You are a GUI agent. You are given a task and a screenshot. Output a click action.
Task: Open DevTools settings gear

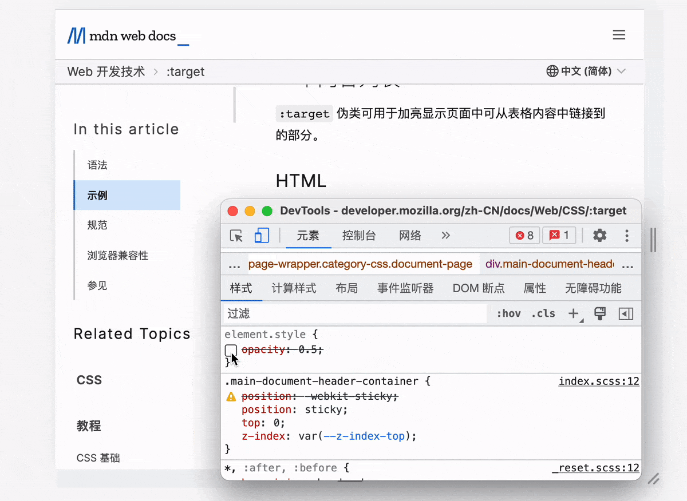(x=599, y=236)
